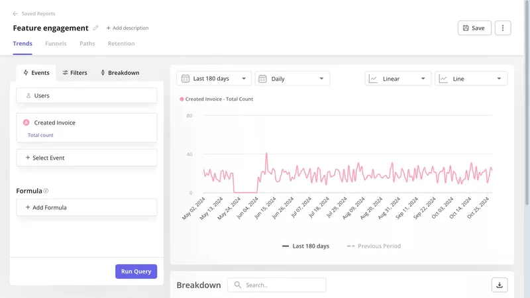Open the Daily interval dropdown
Image resolution: width=530 pixels, height=298 pixels.
292,79
